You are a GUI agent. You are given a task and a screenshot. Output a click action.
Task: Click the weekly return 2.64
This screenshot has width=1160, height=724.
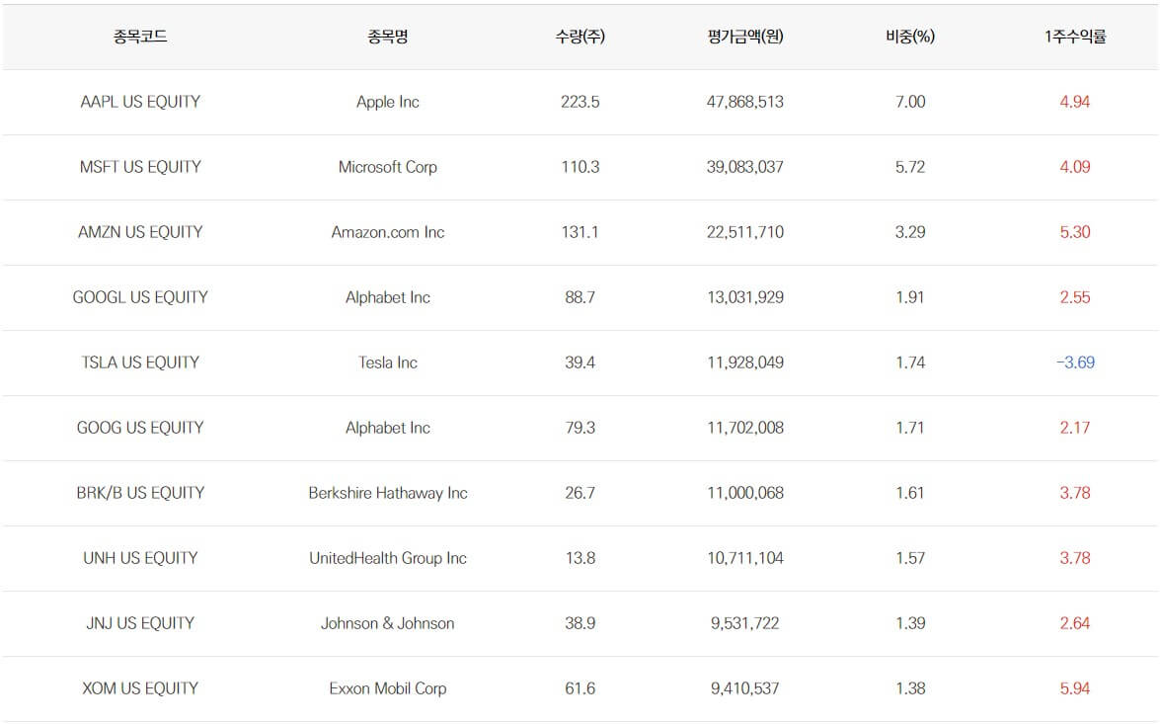coord(1075,622)
